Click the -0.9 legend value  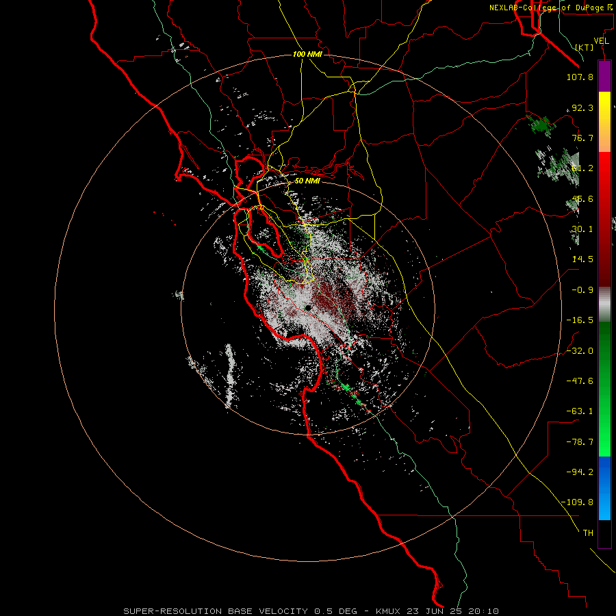coord(582,290)
